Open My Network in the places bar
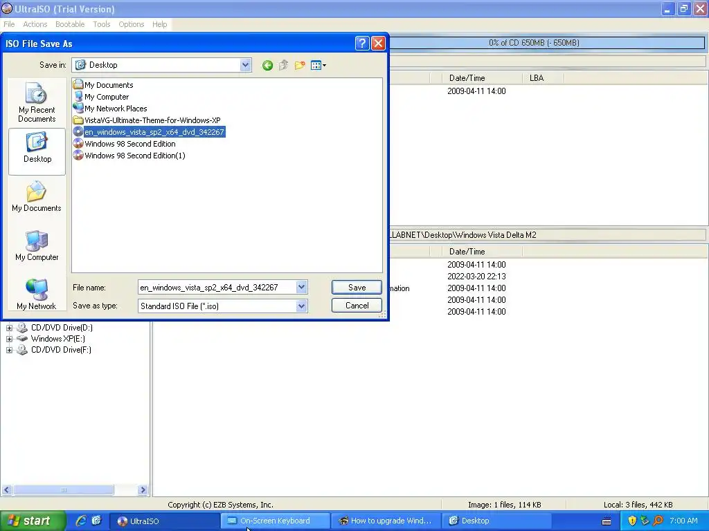Screen dimensions: 709x531 pyautogui.click(x=37, y=295)
